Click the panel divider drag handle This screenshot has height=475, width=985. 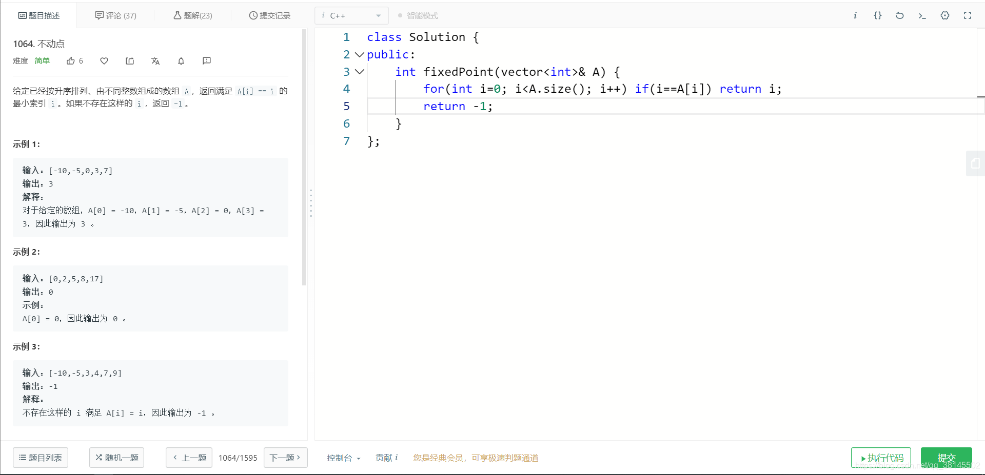tap(311, 203)
